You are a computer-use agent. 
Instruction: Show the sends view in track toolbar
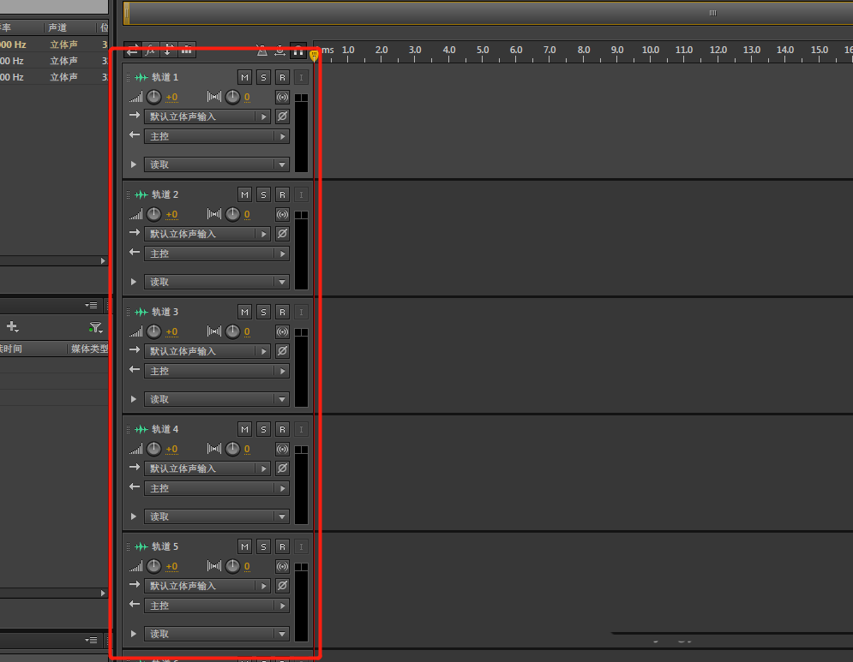point(168,51)
